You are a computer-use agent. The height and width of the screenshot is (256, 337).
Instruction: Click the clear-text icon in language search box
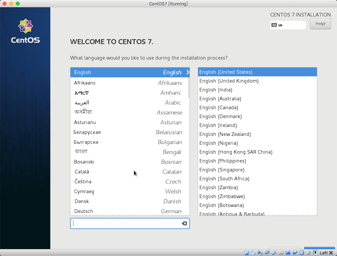click(184, 223)
